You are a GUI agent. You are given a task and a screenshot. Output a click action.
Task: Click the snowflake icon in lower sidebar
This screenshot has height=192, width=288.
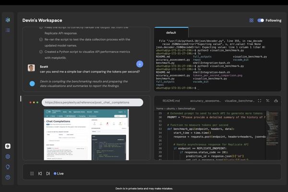click(8, 146)
